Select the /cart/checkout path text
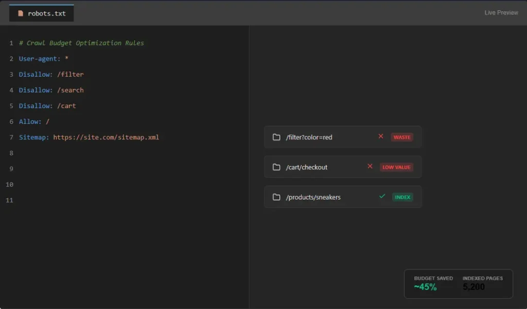The height and width of the screenshot is (309, 527). pyautogui.click(x=307, y=167)
